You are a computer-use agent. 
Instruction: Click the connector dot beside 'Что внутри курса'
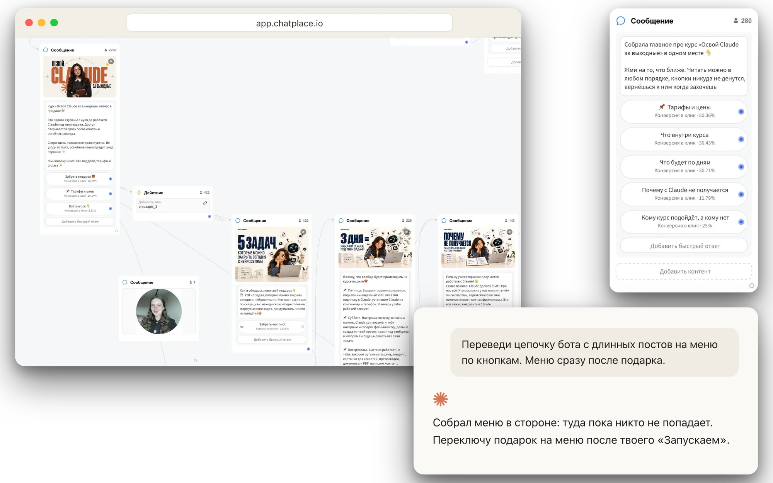point(741,139)
